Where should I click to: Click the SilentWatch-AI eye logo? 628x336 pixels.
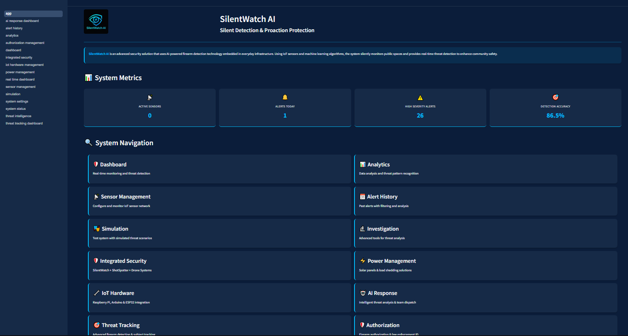tap(96, 22)
